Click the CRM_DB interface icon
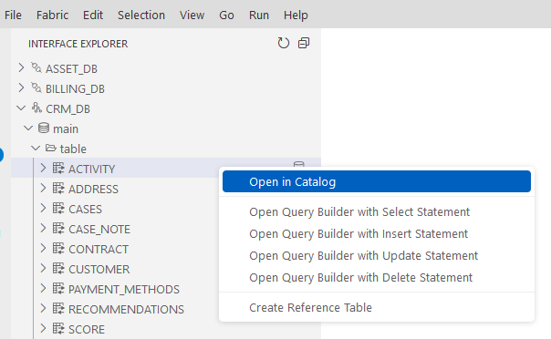The image size is (551, 339). [36, 108]
